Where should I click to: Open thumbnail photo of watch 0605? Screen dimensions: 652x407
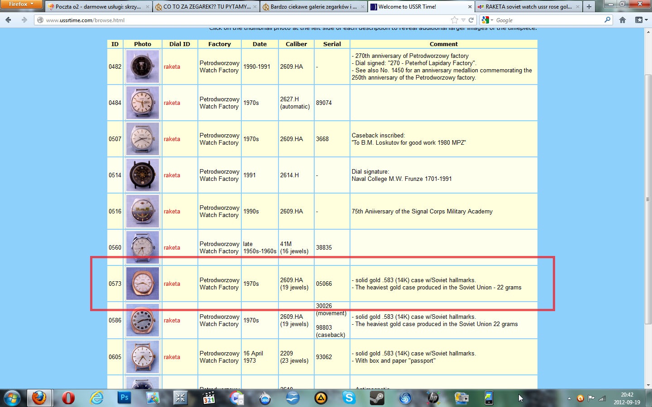tap(143, 357)
